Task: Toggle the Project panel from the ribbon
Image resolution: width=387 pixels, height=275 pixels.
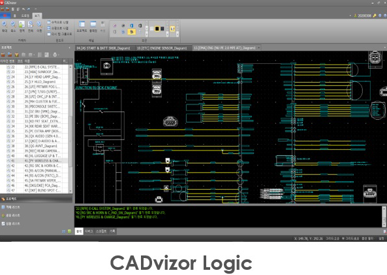Action: pyautogui.click(x=82, y=27)
